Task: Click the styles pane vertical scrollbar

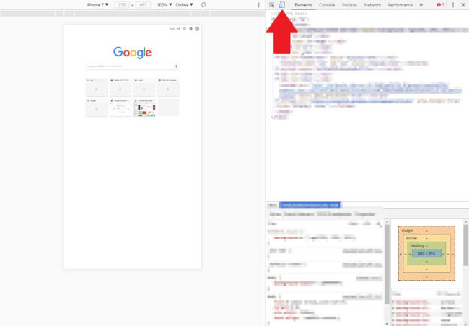Action: tap(387, 263)
